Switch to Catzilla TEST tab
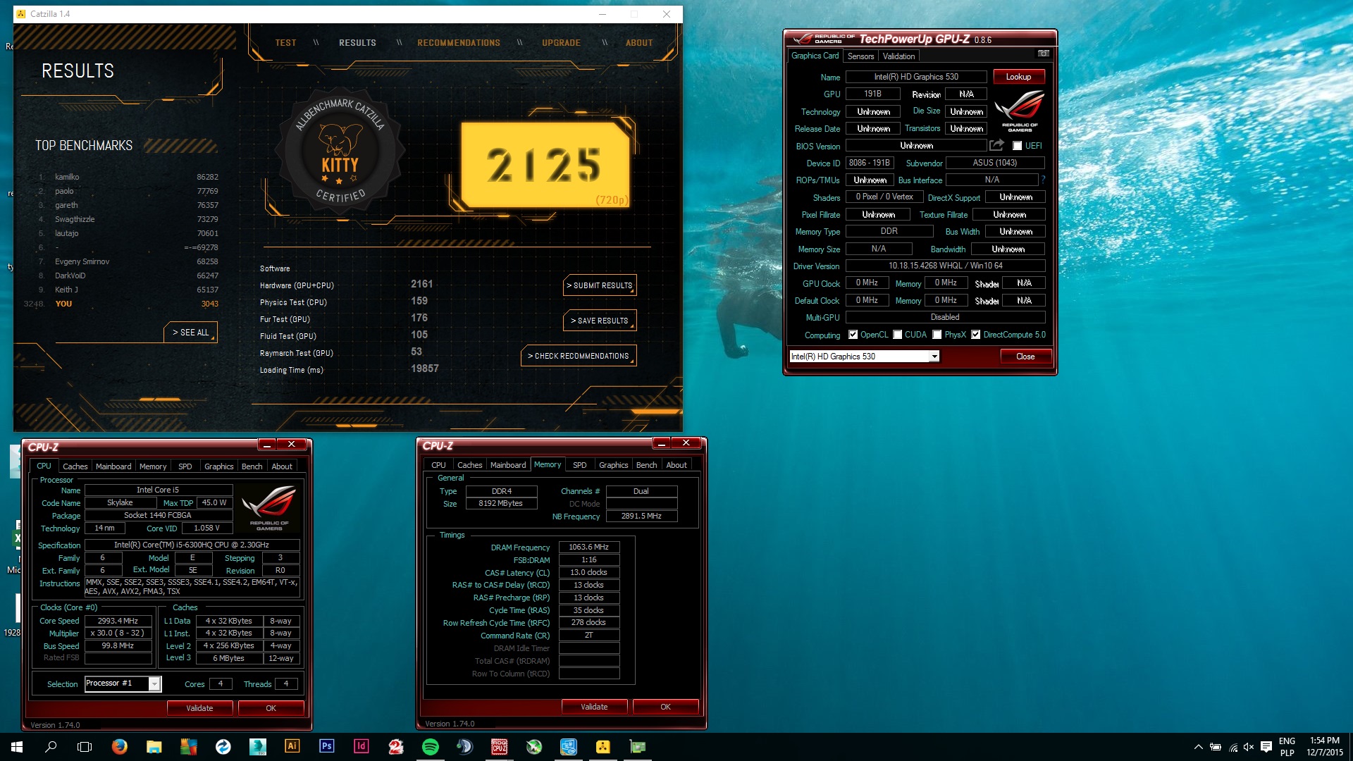The height and width of the screenshot is (761, 1353). pyautogui.click(x=285, y=43)
